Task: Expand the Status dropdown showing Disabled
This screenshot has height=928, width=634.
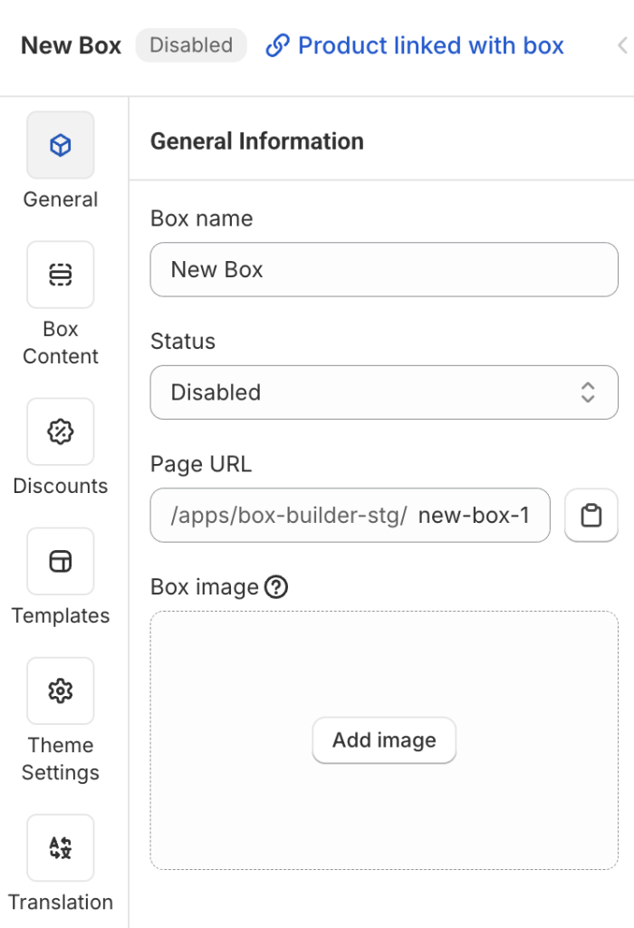Action: click(384, 392)
